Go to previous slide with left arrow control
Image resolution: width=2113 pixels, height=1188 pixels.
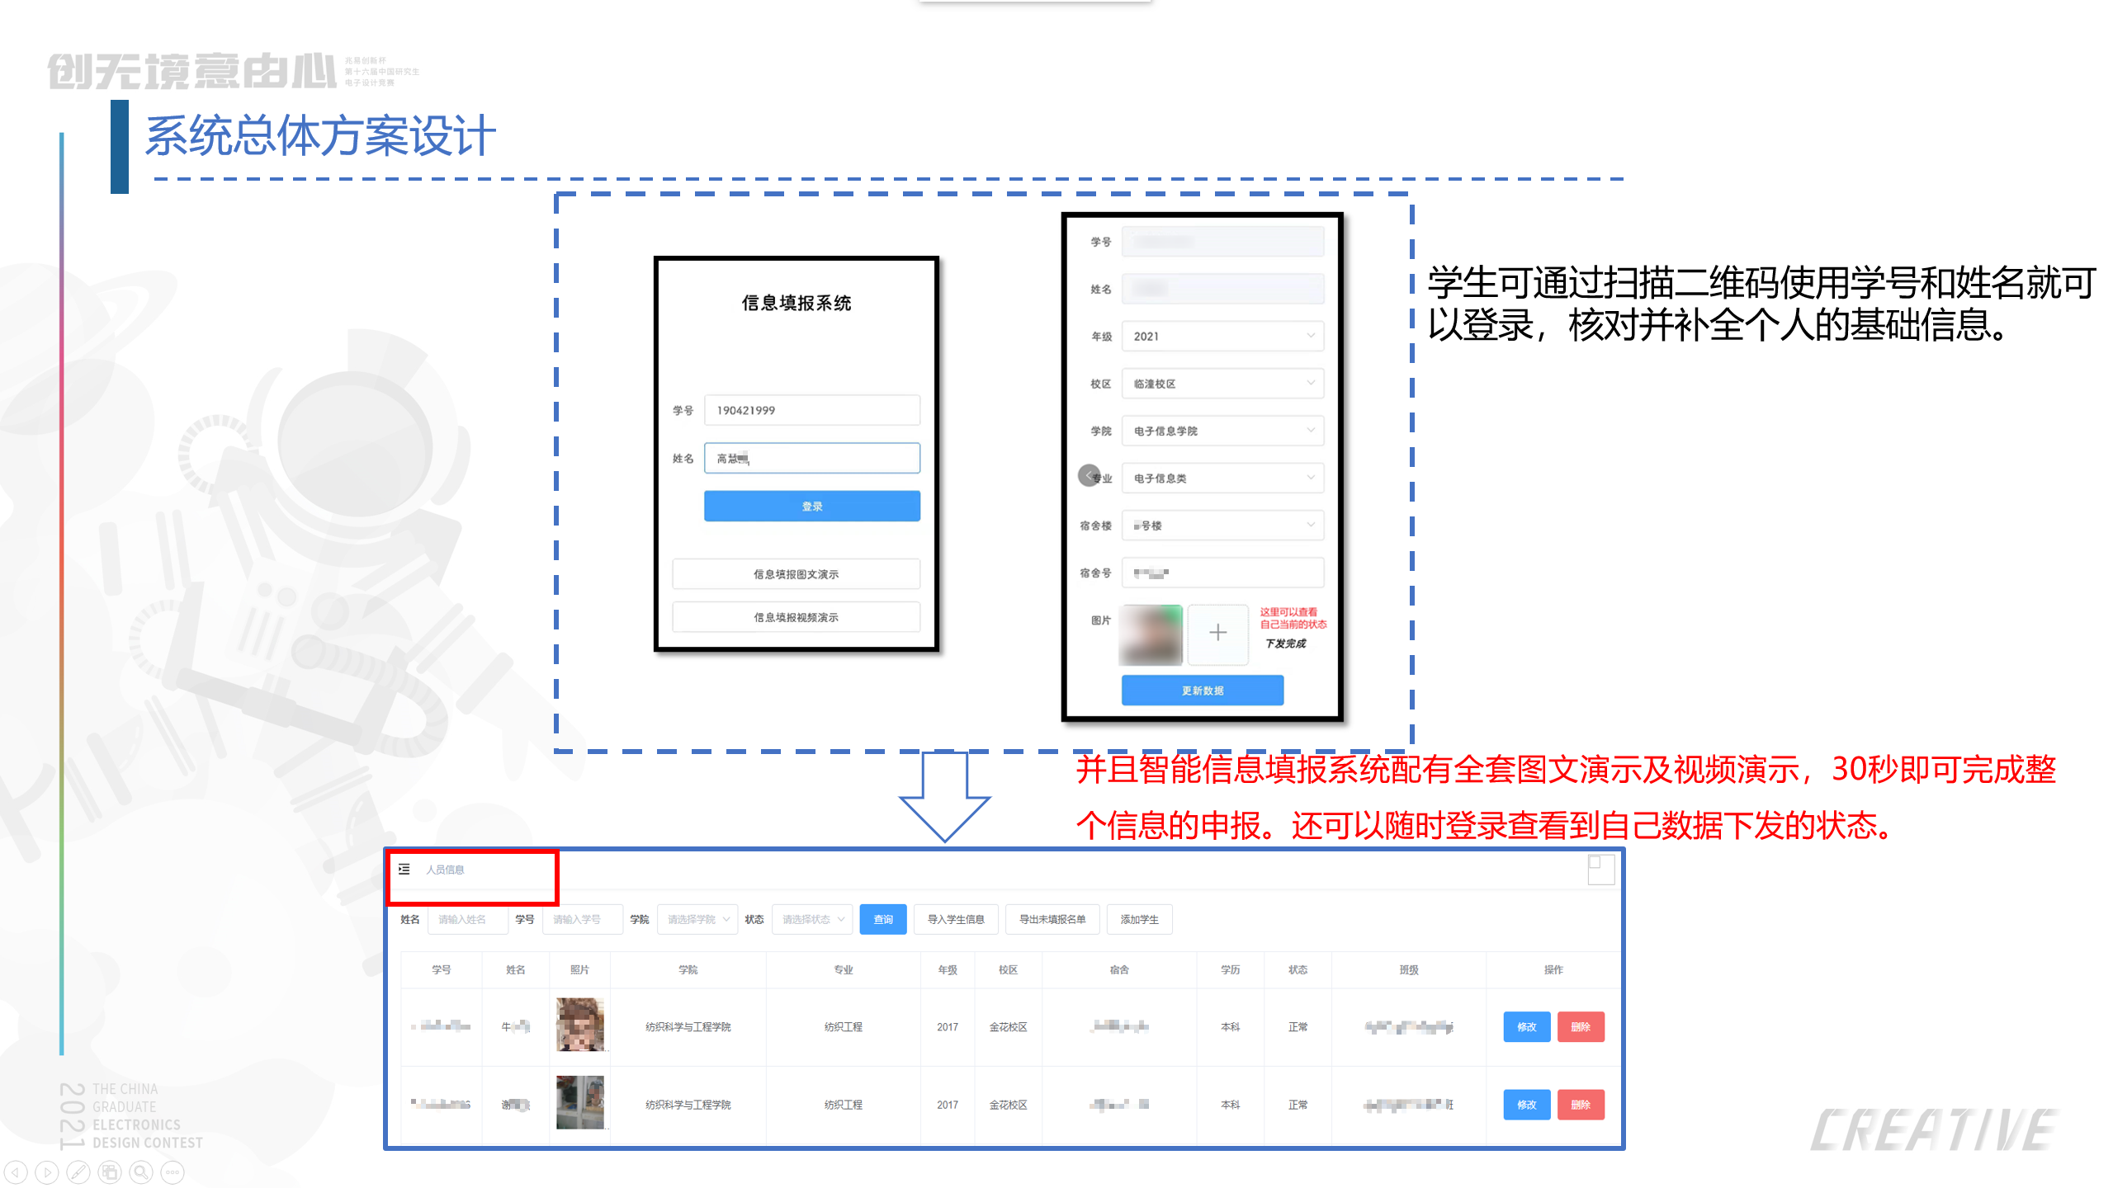(x=16, y=1171)
